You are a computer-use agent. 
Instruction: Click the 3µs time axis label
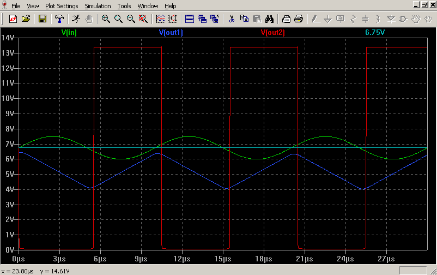click(59, 259)
